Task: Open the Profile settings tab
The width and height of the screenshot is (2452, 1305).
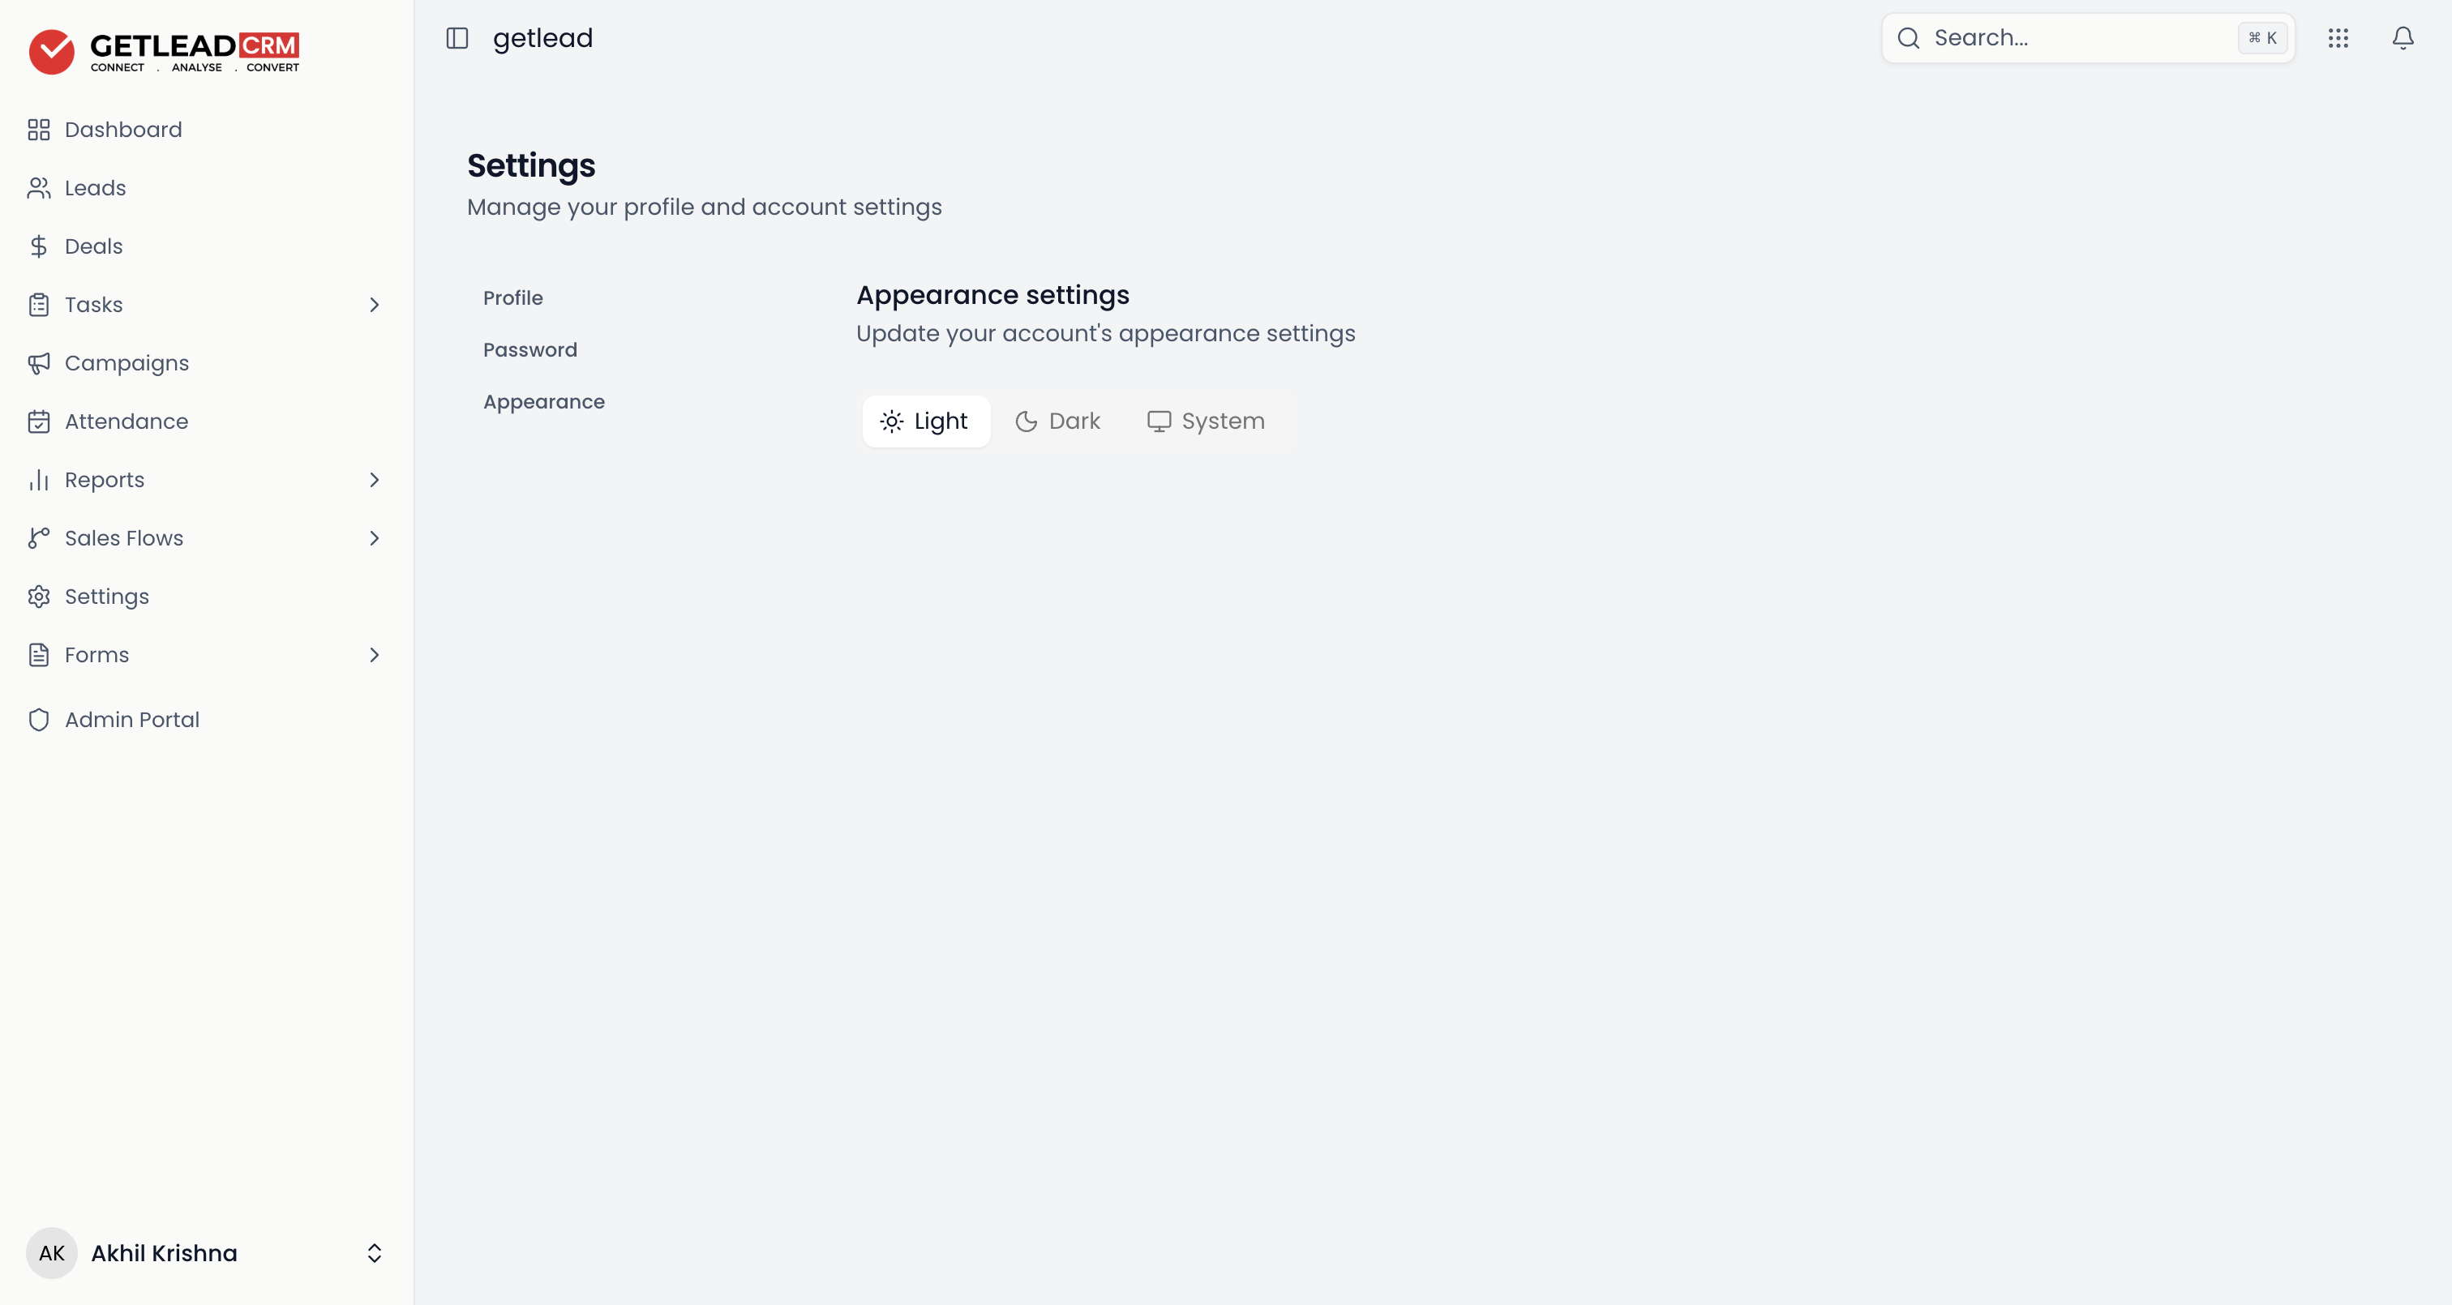Action: [513, 298]
